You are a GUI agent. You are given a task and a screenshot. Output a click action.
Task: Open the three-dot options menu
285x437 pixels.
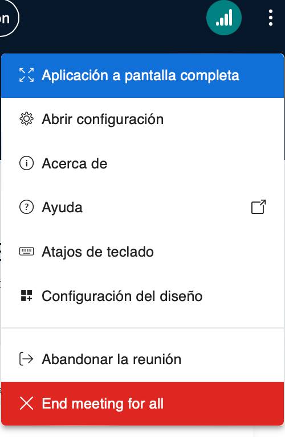[270, 18]
